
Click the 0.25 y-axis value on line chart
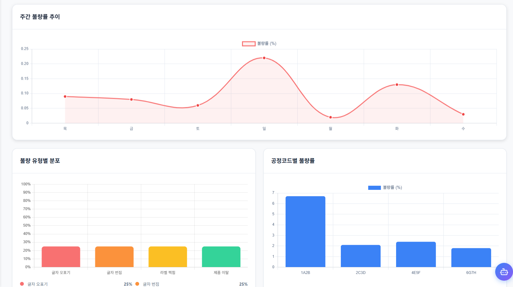(25, 49)
